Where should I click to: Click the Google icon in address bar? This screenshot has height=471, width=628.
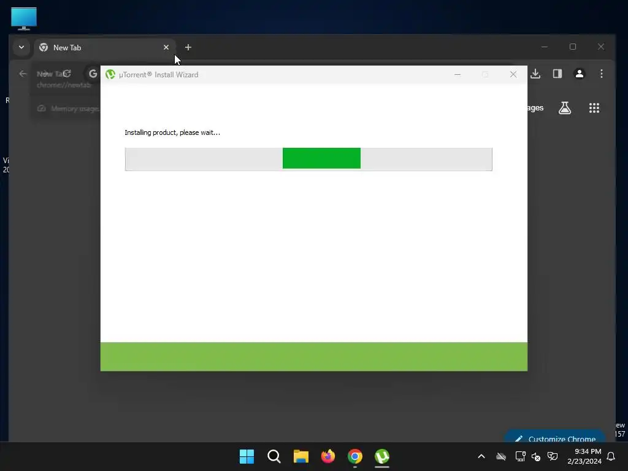point(93,74)
